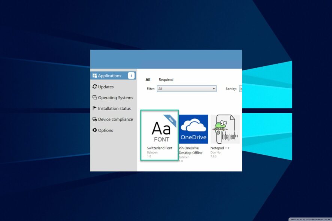Click the Updates refresh icon
This screenshot has height=221, width=332.
(x=95, y=87)
